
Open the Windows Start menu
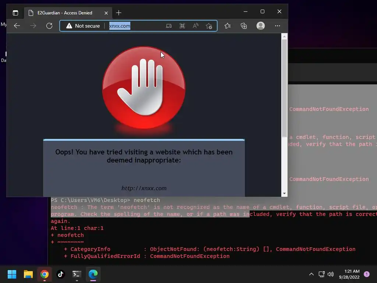tap(12, 274)
